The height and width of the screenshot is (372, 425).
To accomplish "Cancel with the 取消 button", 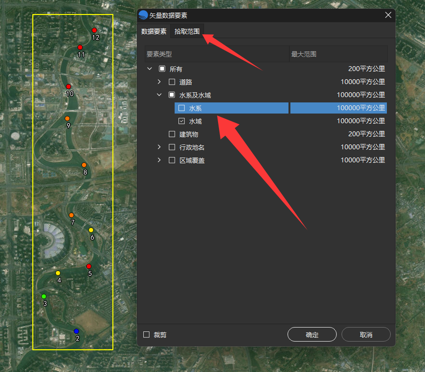I will pyautogui.click(x=366, y=334).
